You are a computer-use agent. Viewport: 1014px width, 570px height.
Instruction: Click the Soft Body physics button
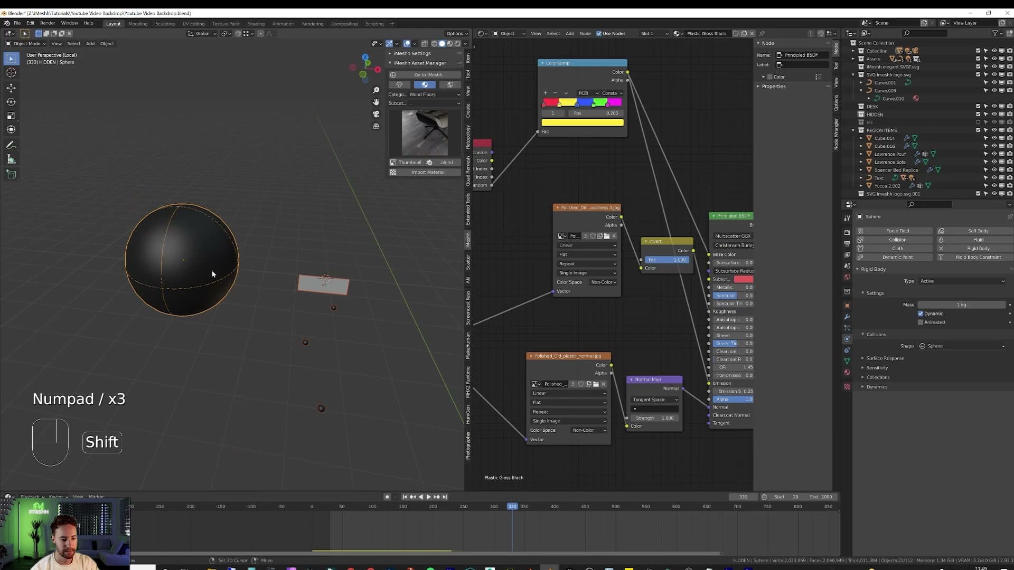point(975,231)
